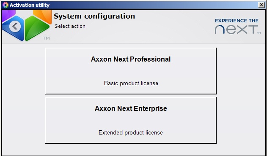Click the empty space between the heading and the next logo
The height and width of the screenshot is (156, 267).
(173, 25)
